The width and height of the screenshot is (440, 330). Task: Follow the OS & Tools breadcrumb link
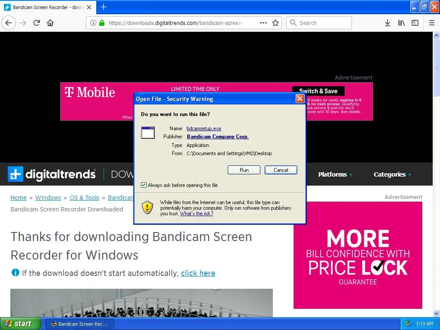[85, 198]
